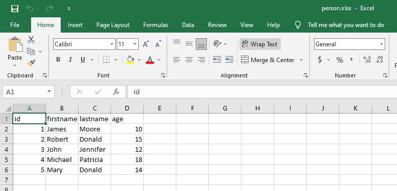The width and height of the screenshot is (397, 191).
Task: Switch to the Data tab
Action: [188, 25]
